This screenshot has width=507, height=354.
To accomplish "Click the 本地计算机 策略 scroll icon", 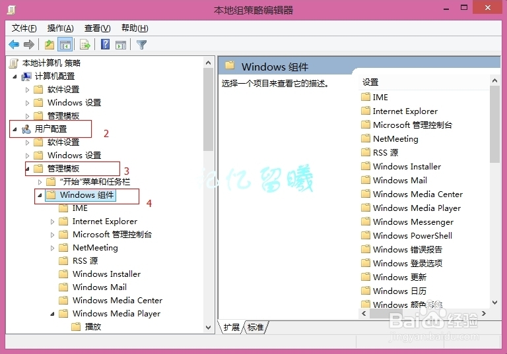I will coord(13,63).
